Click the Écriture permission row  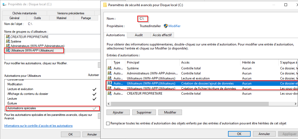coord(53,103)
